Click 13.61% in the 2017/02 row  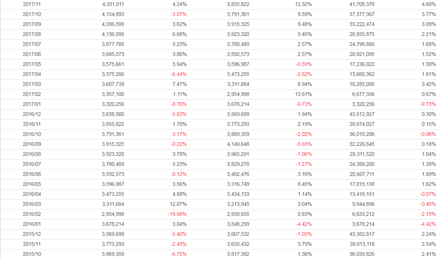click(304, 94)
